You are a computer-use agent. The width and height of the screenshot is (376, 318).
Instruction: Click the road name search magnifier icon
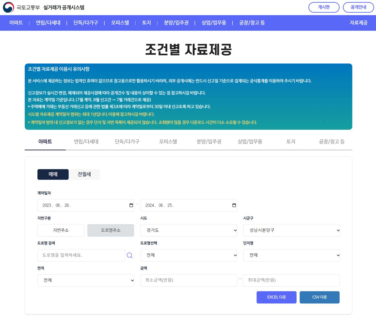(130, 255)
